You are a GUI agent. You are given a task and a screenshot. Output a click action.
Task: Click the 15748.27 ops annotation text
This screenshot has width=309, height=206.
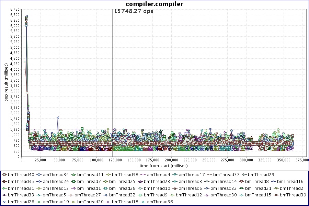point(134,11)
